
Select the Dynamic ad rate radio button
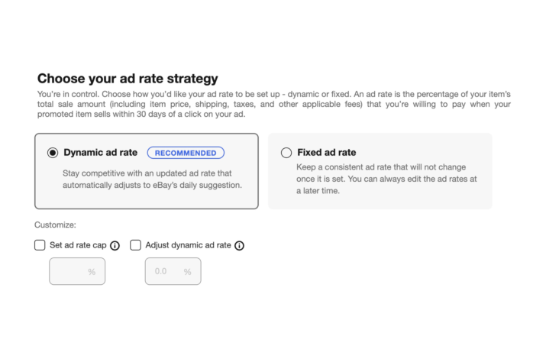tap(53, 153)
